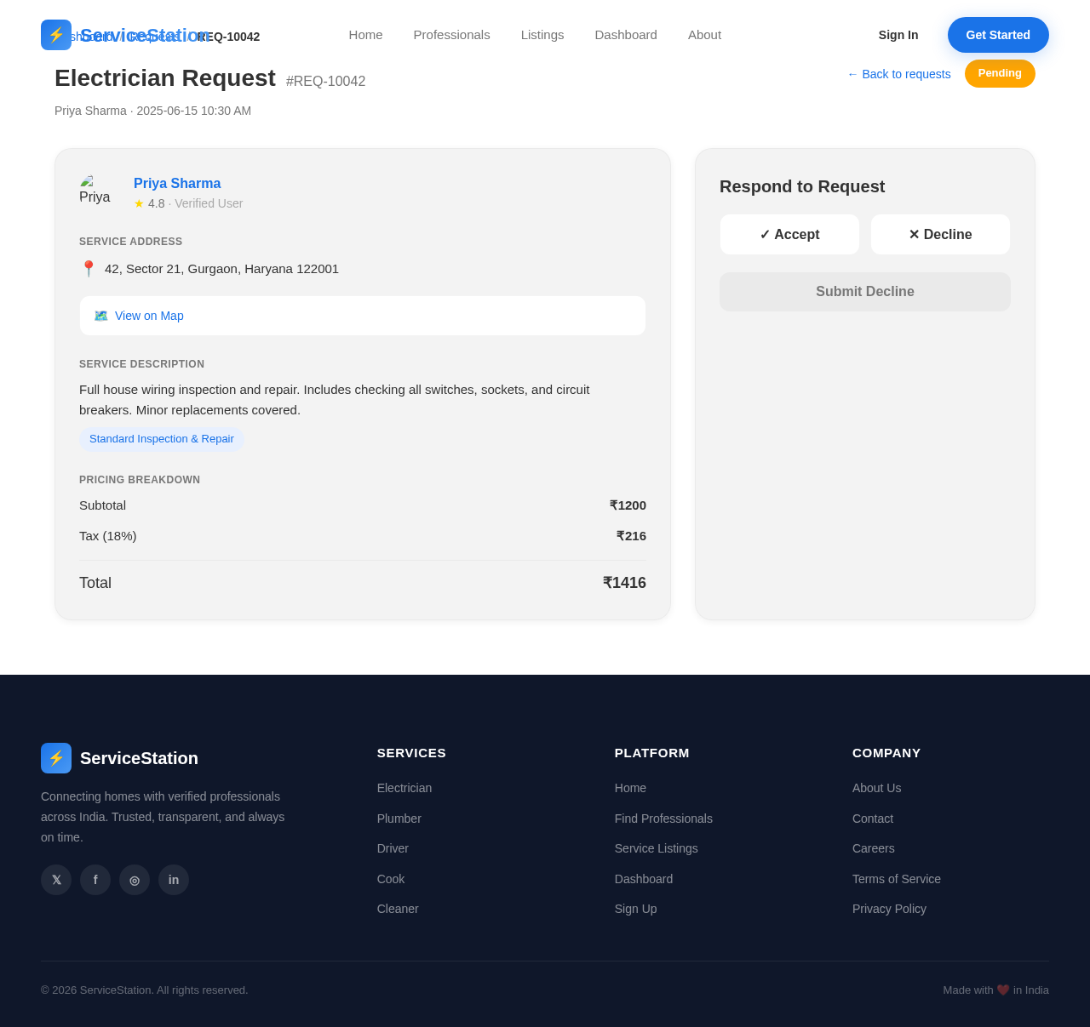Click the Electrician Request page heading
This screenshot has width=1090, height=1027.
tap(165, 78)
